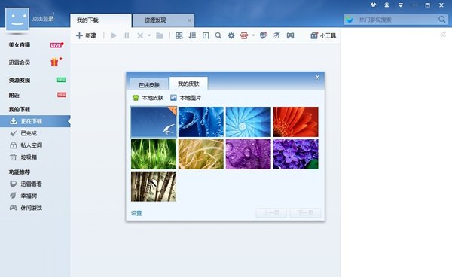Expand the arrow beside the VIP icon

pos(253,35)
